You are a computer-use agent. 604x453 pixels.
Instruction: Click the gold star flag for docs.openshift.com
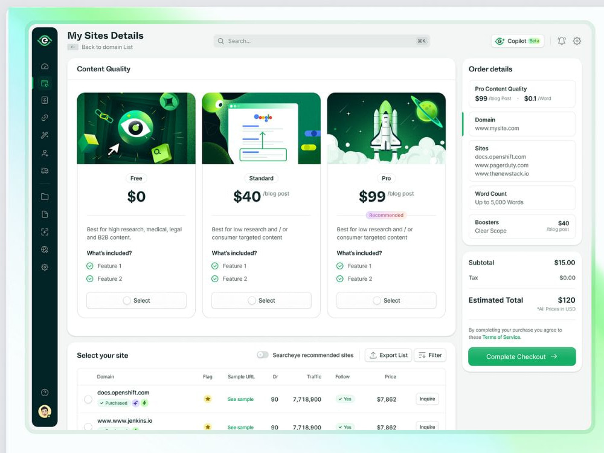(208, 399)
